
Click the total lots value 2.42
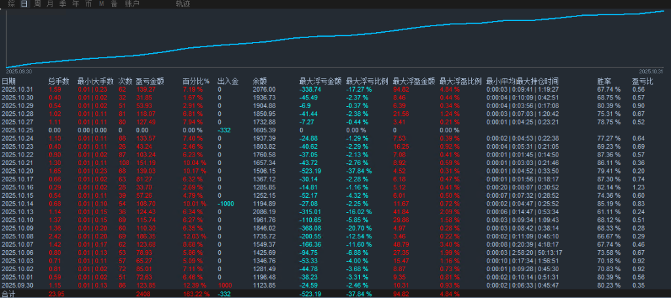pyautogui.click(x=55, y=236)
